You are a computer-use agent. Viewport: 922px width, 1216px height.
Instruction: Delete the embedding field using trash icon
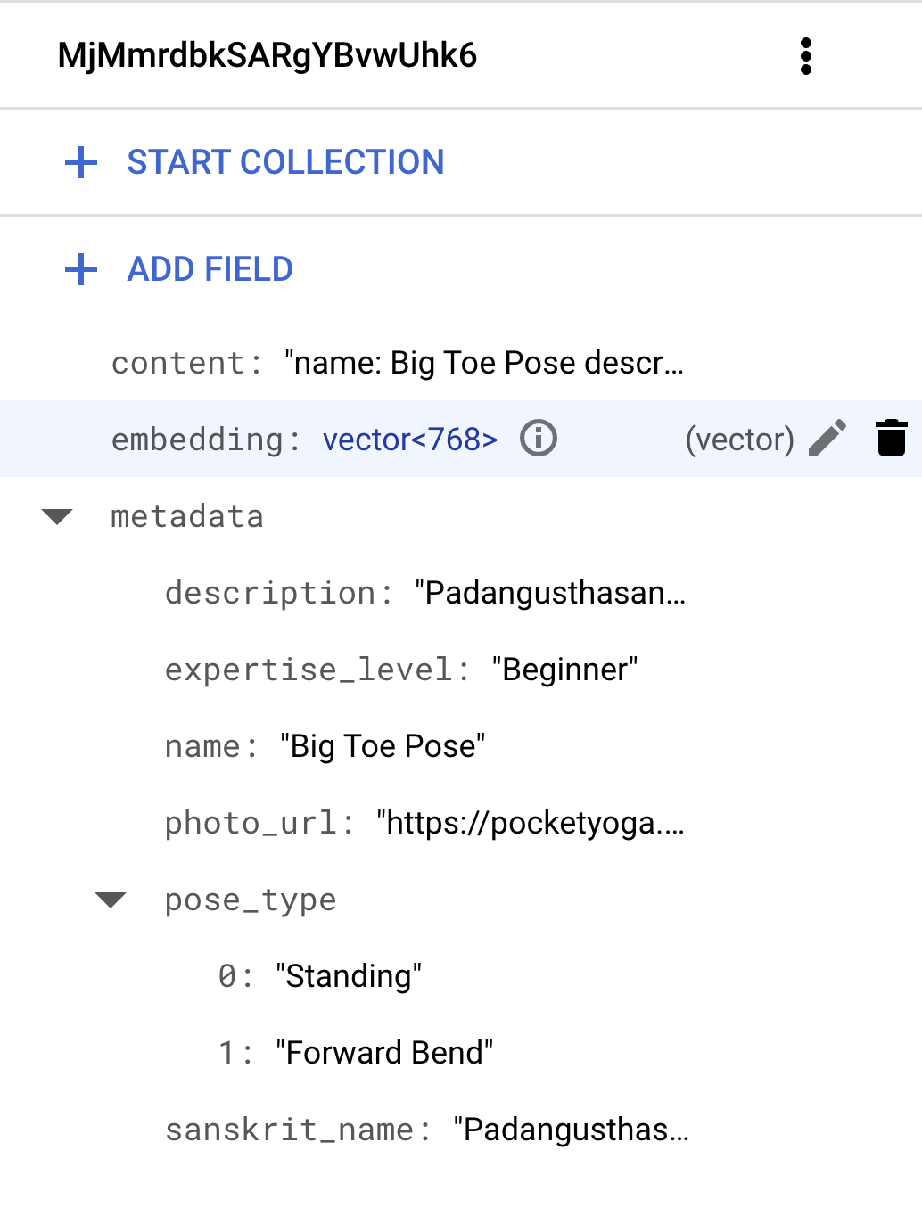pyautogui.click(x=891, y=439)
